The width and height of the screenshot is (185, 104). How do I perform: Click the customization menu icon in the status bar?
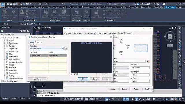183,99
